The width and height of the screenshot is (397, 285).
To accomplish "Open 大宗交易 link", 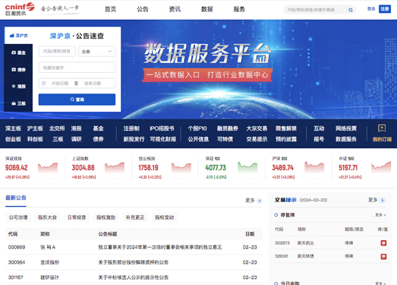I will pyautogui.click(x=257, y=128).
